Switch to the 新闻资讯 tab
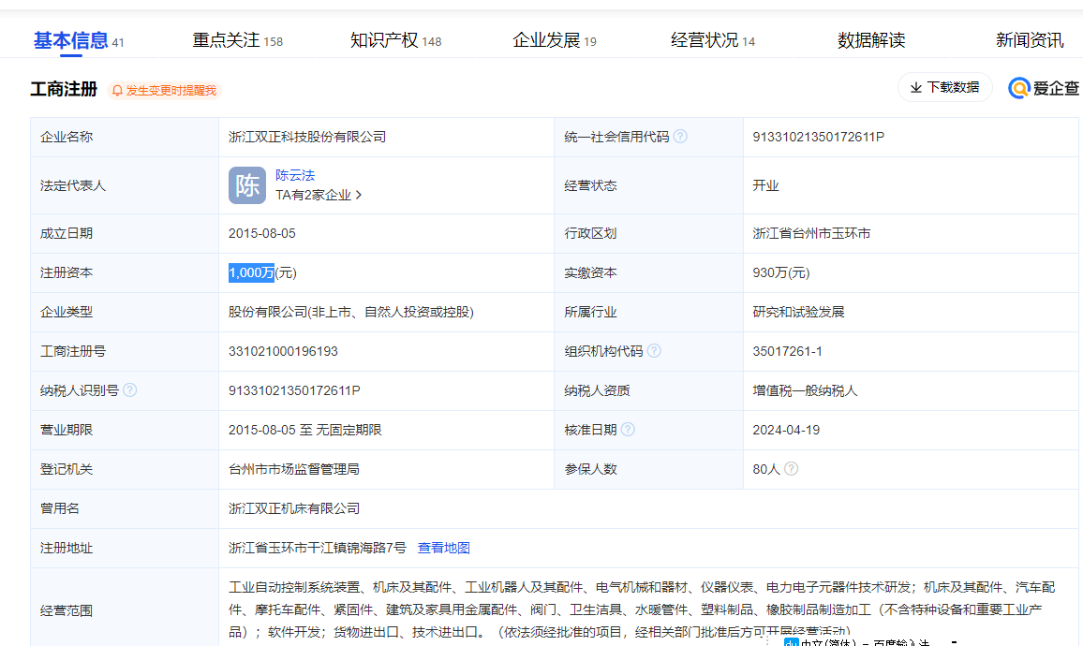Screen dimensions: 1083x646 click(1029, 40)
